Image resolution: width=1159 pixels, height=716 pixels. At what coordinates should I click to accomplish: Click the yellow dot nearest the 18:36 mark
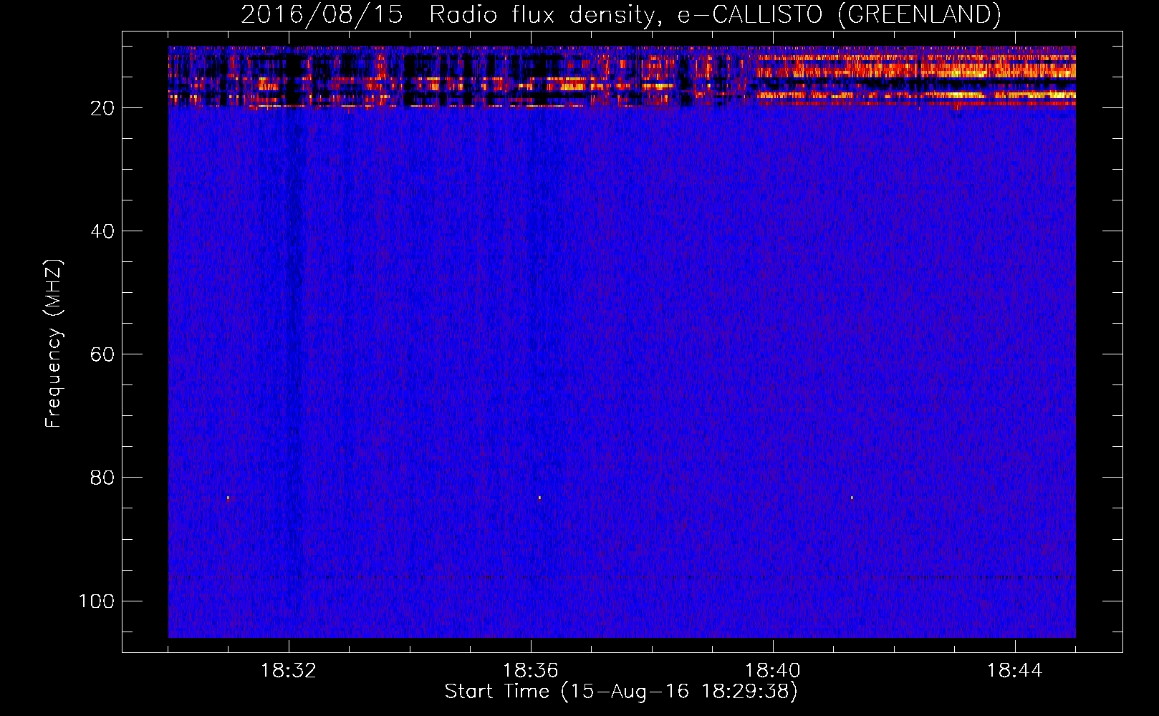click(x=539, y=498)
